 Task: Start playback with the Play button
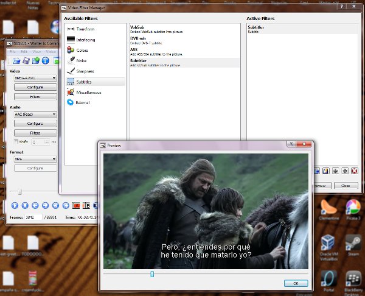tap(15, 205)
